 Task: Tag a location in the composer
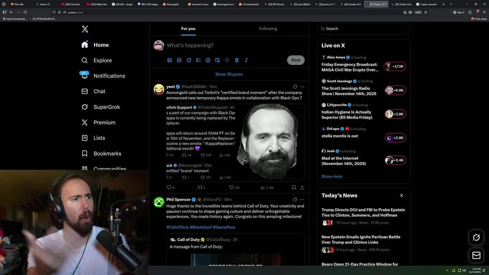[x=227, y=60]
